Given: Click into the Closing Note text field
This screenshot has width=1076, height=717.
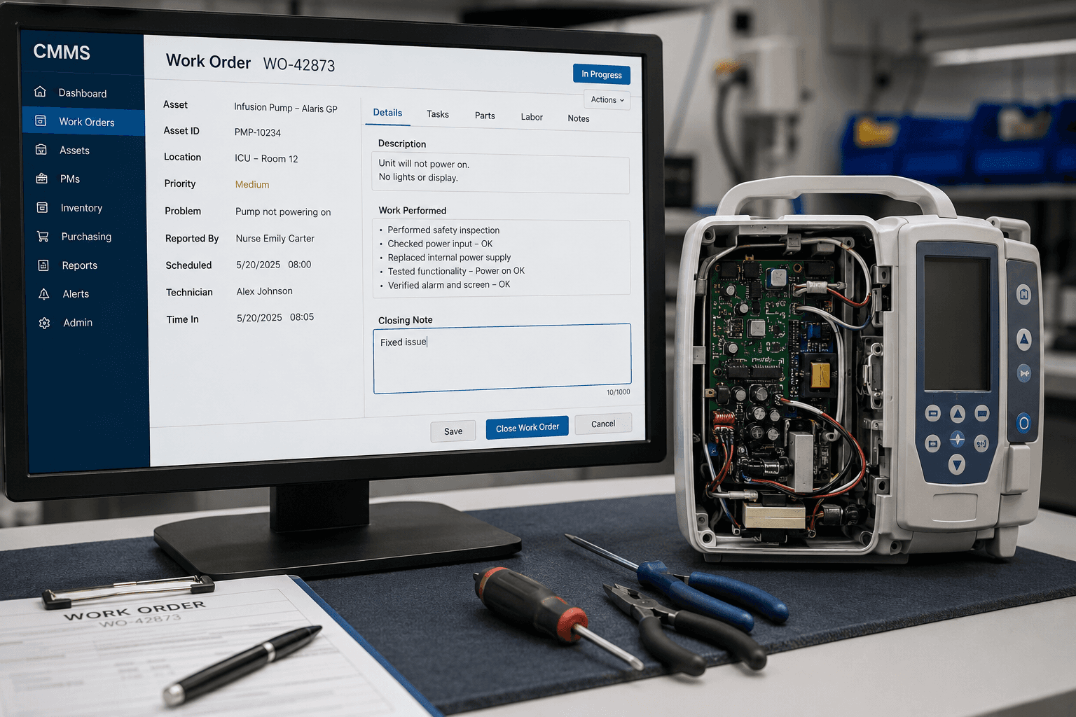Looking at the screenshot, I should click(502, 358).
